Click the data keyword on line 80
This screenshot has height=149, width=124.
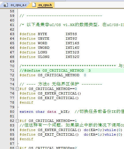[x=52, y=112]
